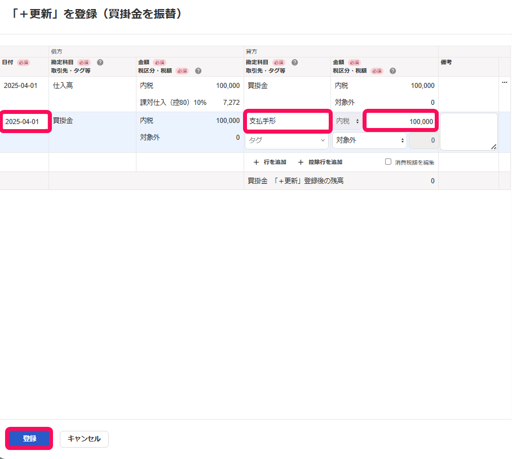Click the 日付 column header
The width and height of the screenshot is (512, 459).
click(x=7, y=62)
